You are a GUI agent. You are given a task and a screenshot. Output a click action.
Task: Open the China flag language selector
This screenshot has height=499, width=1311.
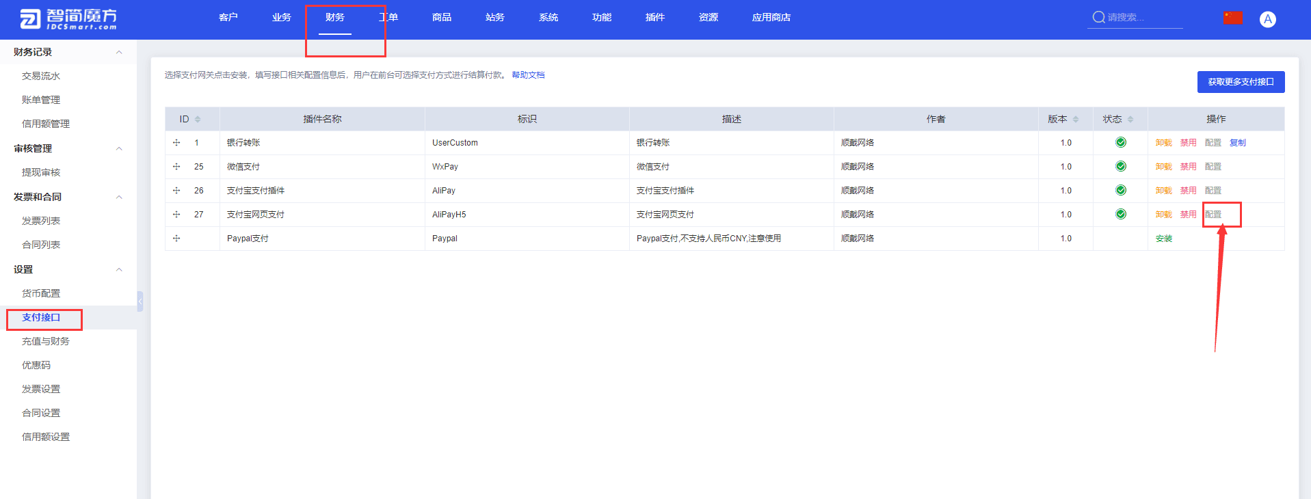[x=1233, y=18]
